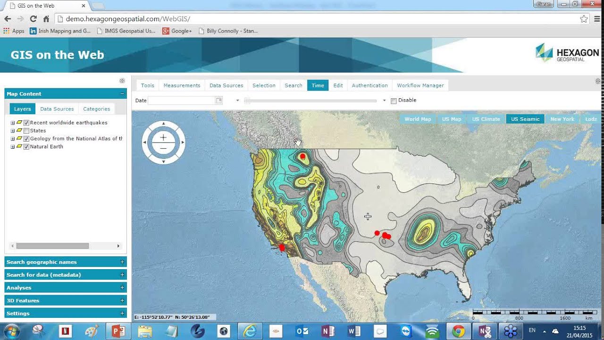Expand Search for data (metadata) panel
Image resolution: width=604 pixels, height=340 pixels.
click(122, 274)
